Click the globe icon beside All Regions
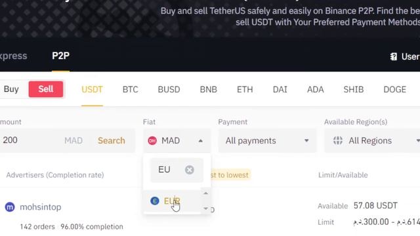The image size is (420, 236). coord(338,141)
